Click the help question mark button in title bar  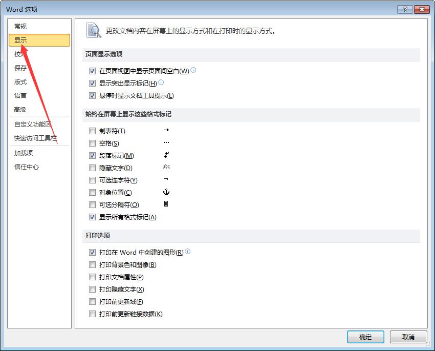pos(405,9)
